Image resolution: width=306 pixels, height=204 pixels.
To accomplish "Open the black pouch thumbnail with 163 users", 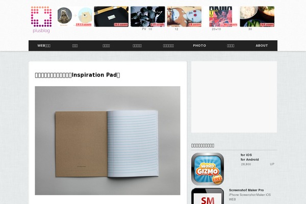I will [x=111, y=17].
